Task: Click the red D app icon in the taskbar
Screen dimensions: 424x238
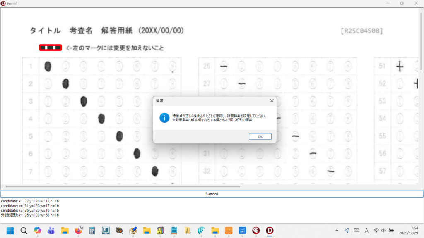Action: [x=270, y=230]
